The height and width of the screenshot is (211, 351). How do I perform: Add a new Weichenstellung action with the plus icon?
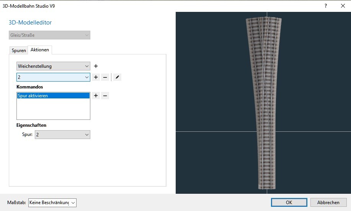coord(96,66)
